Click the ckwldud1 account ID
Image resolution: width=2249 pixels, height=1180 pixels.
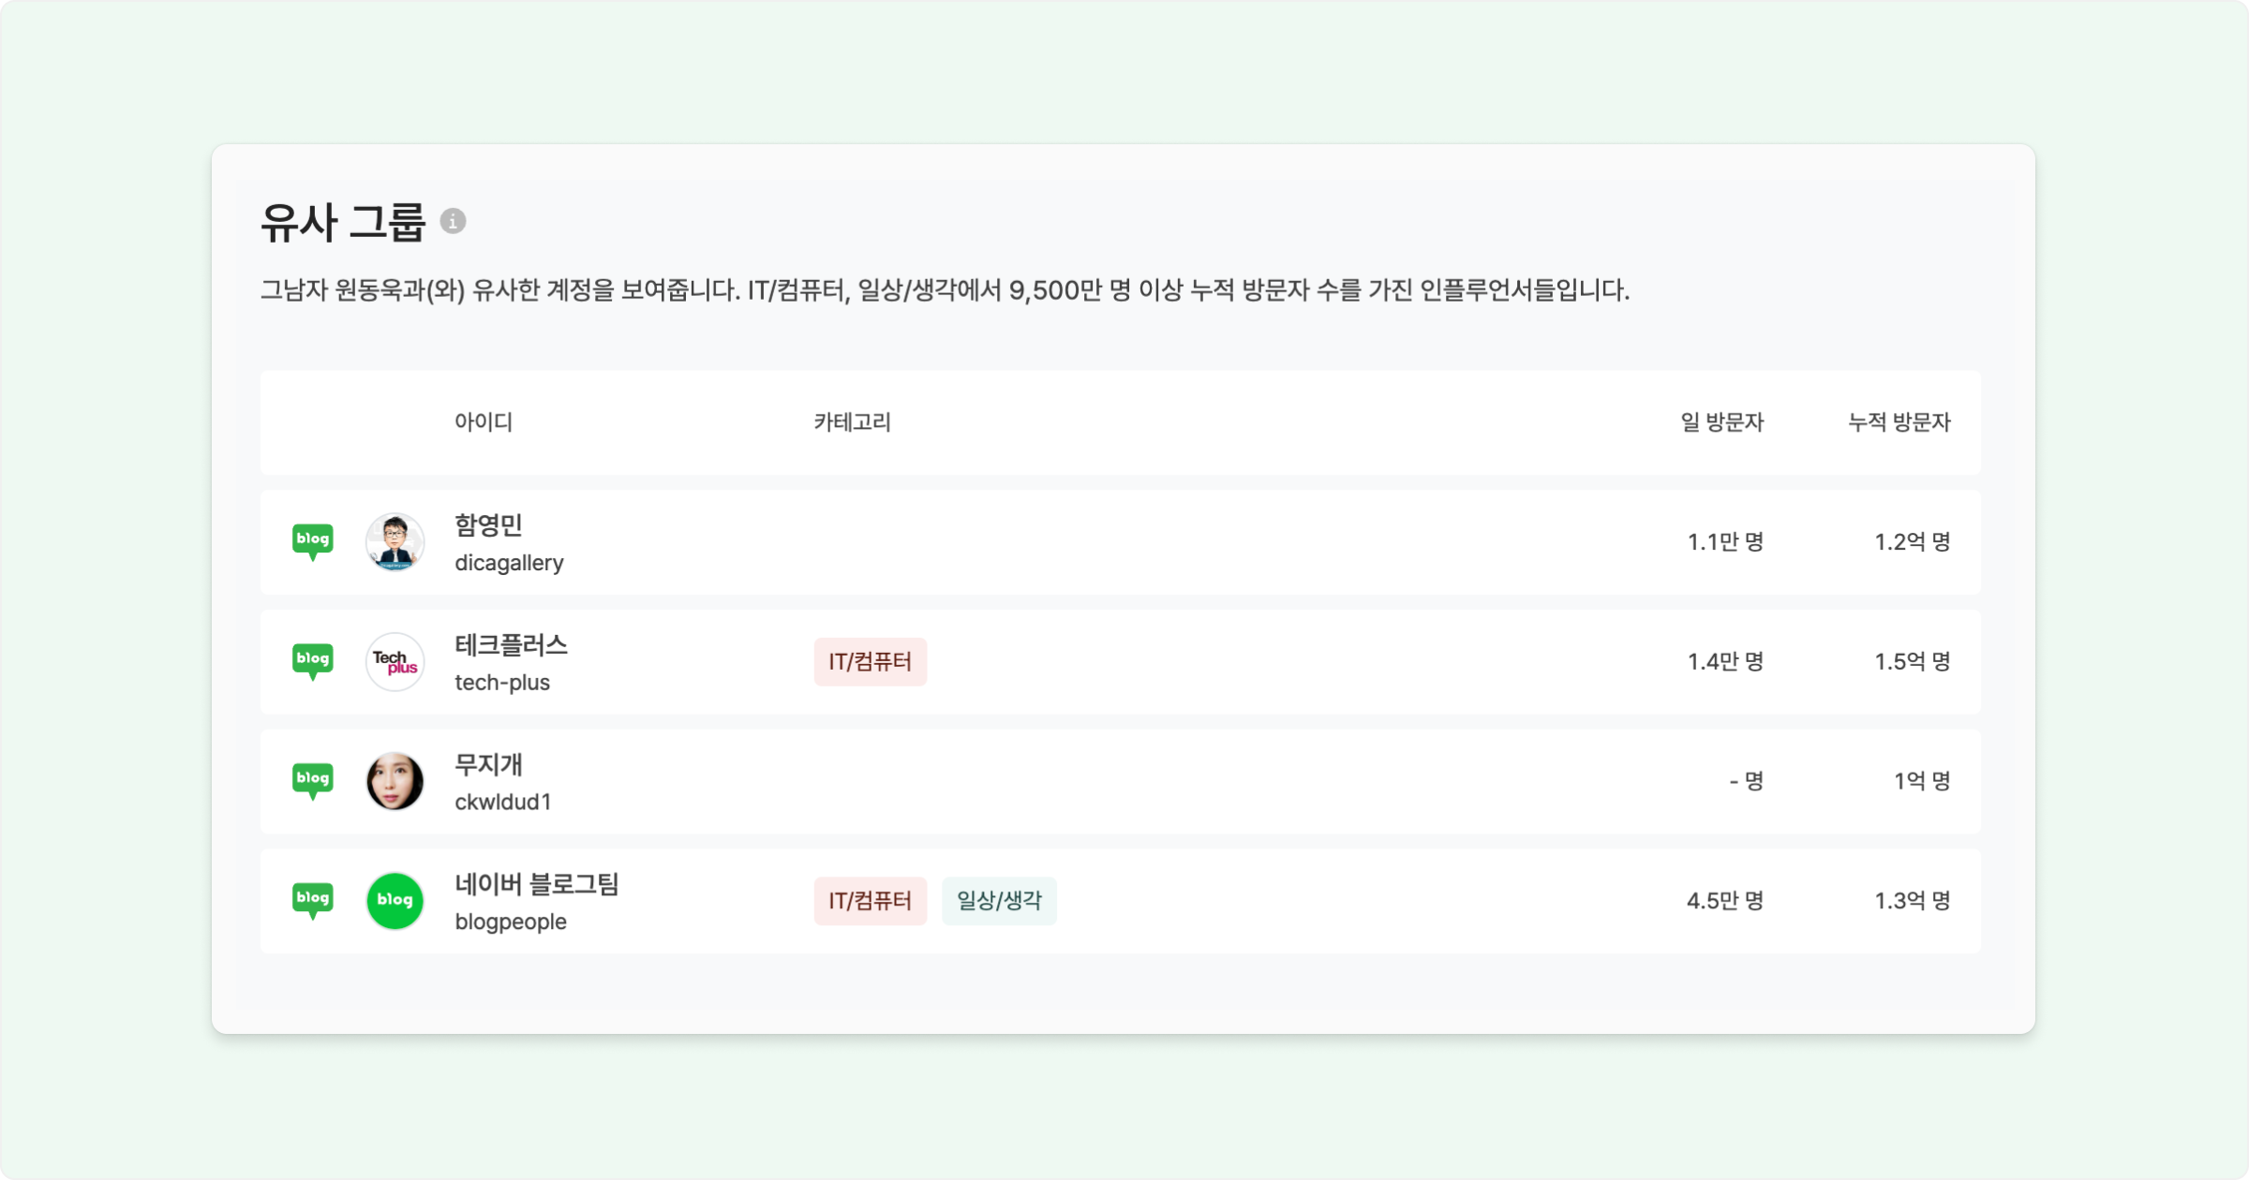pyautogui.click(x=503, y=803)
